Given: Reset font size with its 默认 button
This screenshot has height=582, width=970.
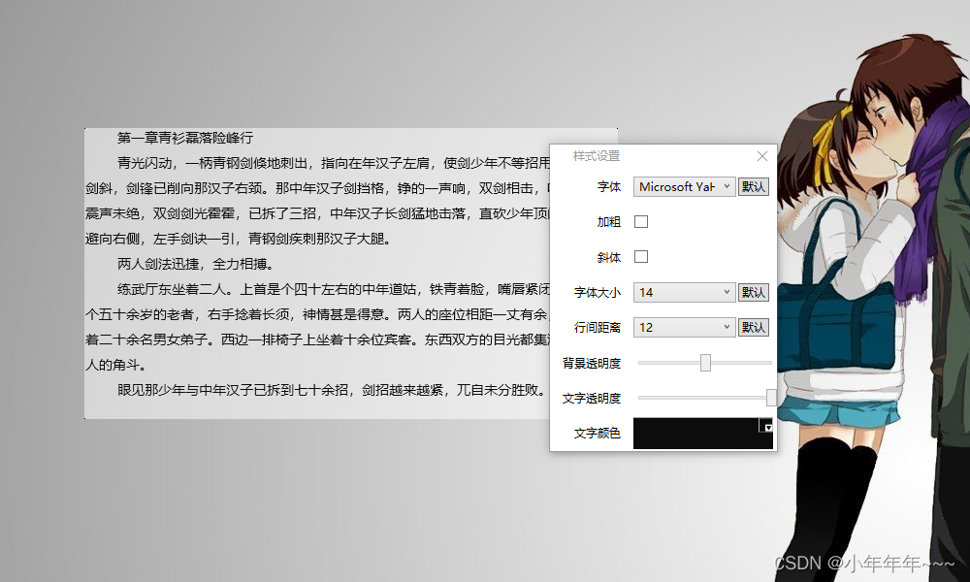Looking at the screenshot, I should click(x=754, y=292).
